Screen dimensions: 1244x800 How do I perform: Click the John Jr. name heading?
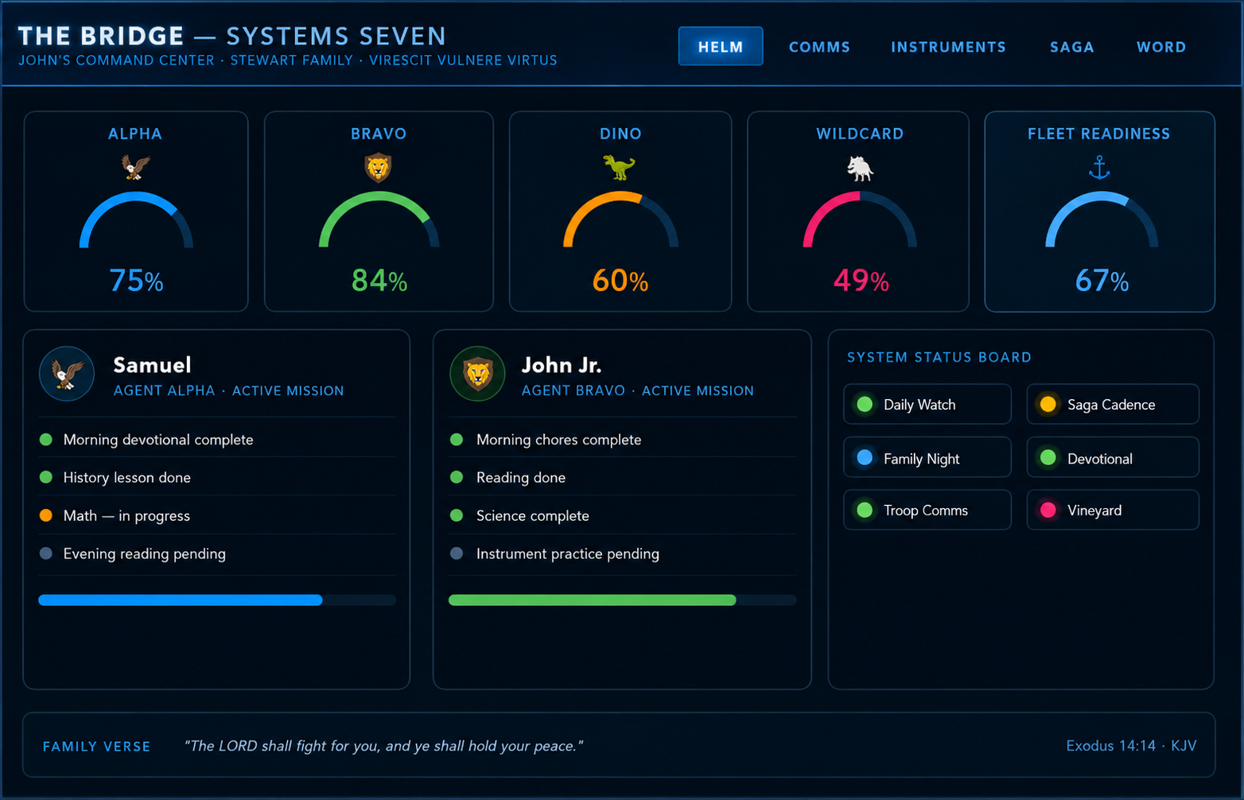point(562,365)
